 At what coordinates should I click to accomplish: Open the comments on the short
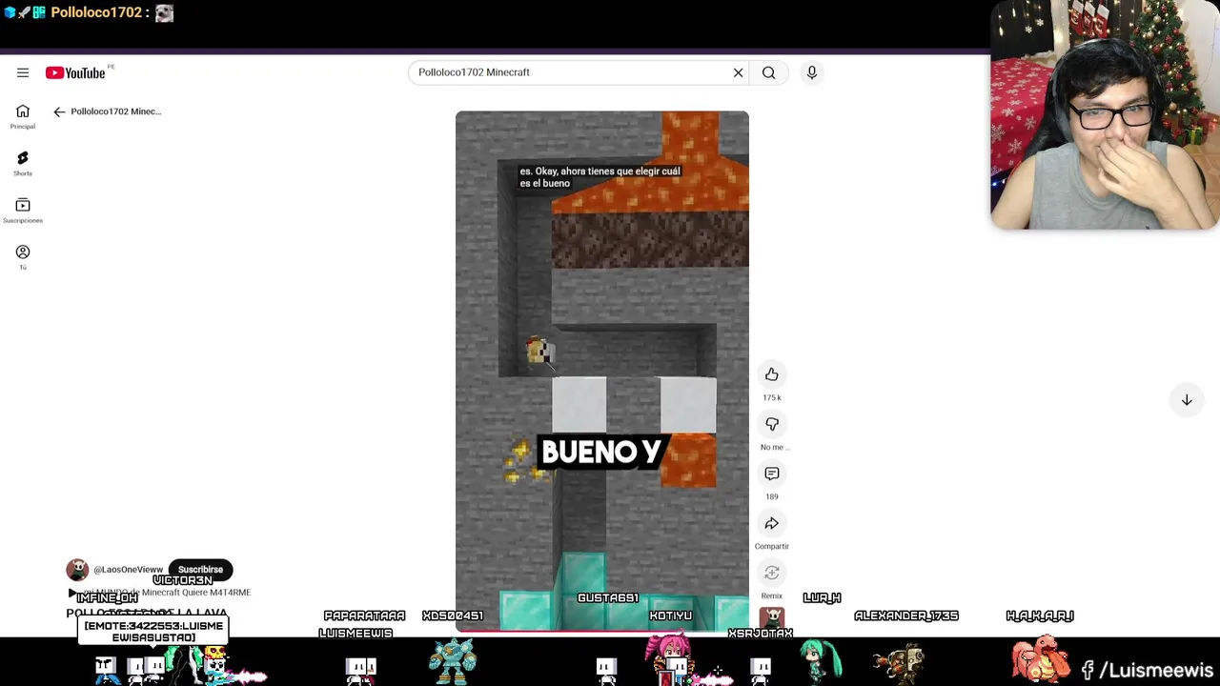772,474
